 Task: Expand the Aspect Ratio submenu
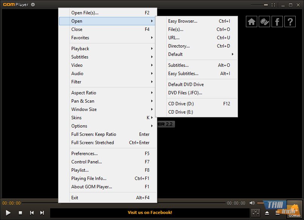(x=108, y=93)
